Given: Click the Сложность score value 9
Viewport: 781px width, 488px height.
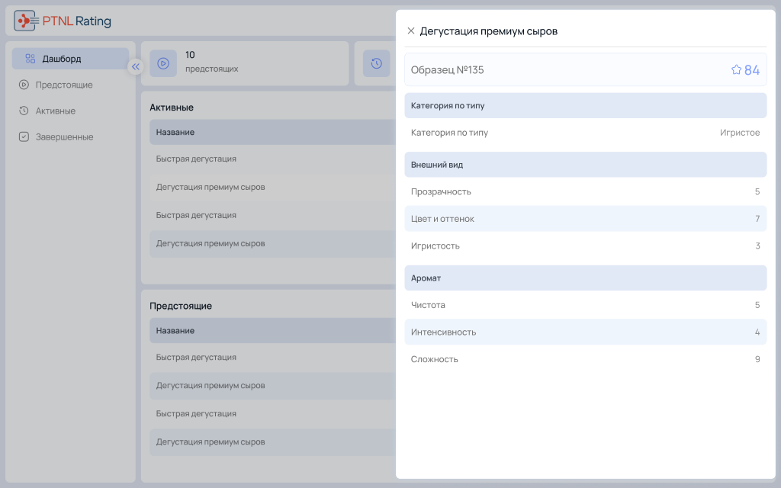Looking at the screenshot, I should [757, 359].
